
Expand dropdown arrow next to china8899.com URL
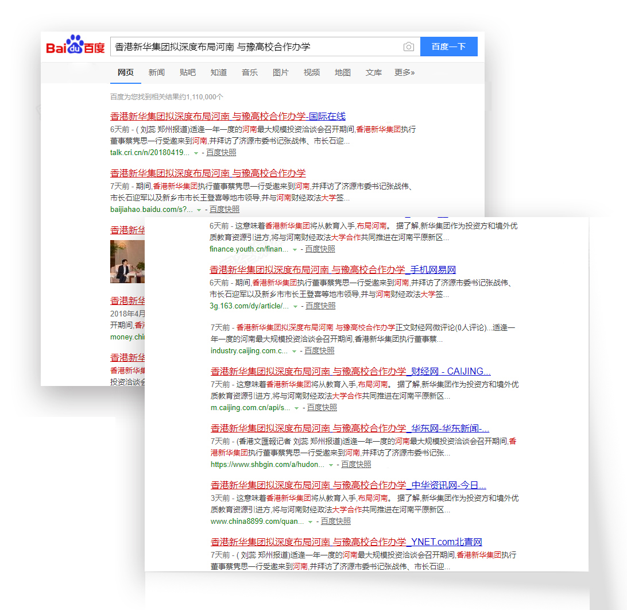[x=310, y=522]
